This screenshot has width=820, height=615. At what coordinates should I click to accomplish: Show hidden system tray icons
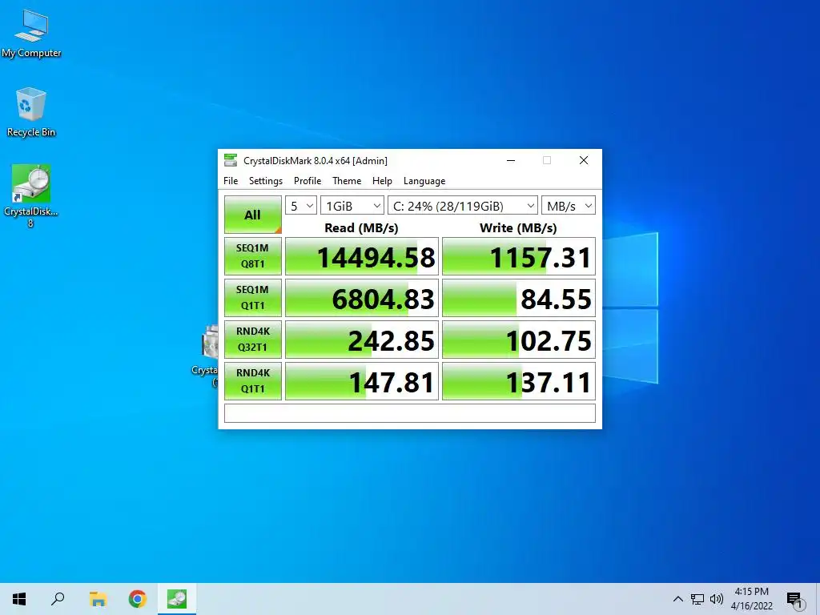[677, 599]
